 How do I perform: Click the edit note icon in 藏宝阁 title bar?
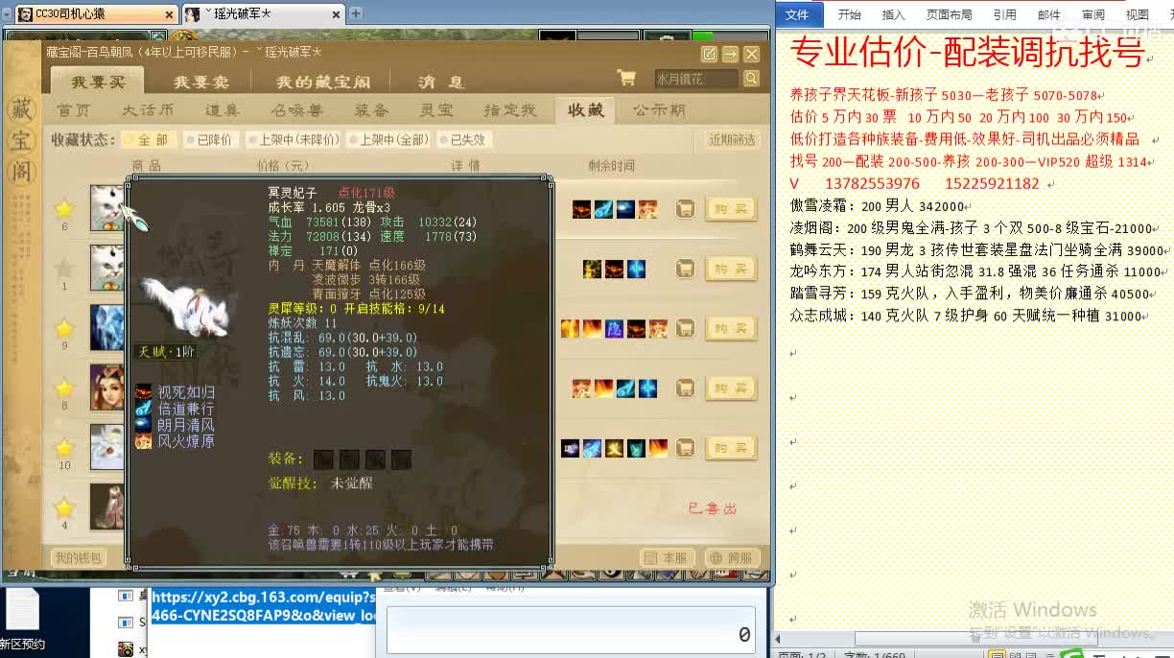pyautogui.click(x=710, y=54)
